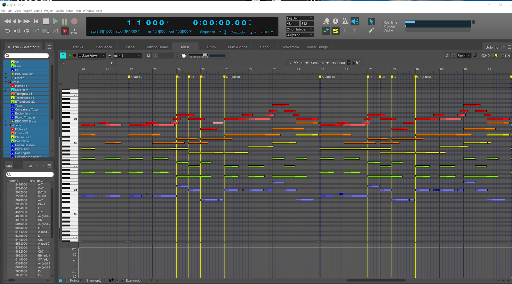The width and height of the screenshot is (512, 284).
Task: Toggle the Overdub record red plus button
Action: tap(65, 31)
